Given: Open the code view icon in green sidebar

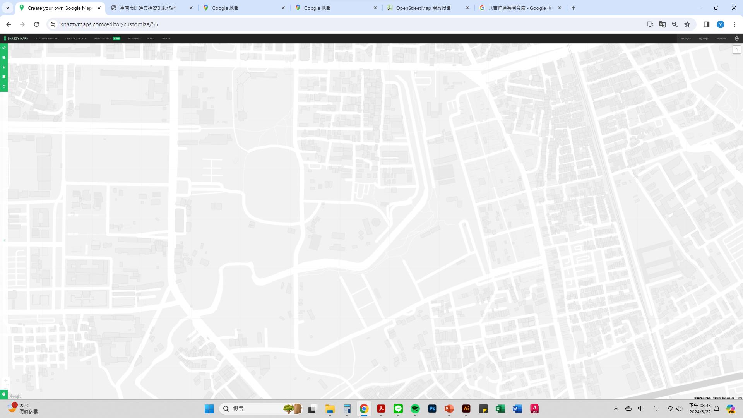Looking at the screenshot, I should pyautogui.click(x=4, y=48).
